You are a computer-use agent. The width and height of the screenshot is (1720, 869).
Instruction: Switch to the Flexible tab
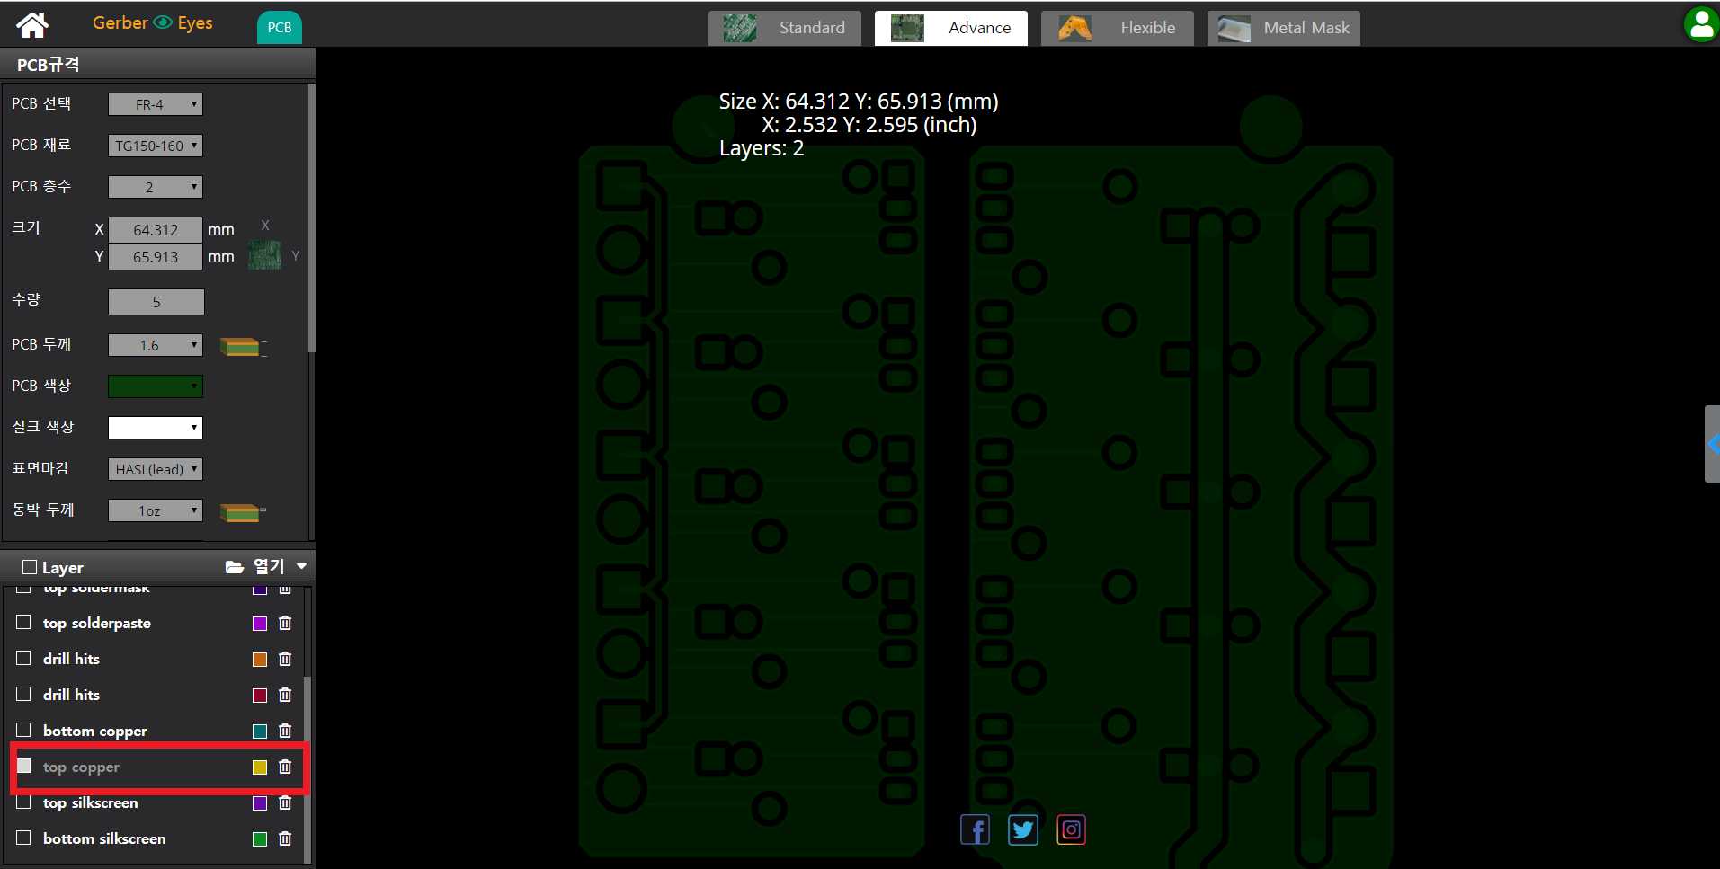pyautogui.click(x=1118, y=28)
